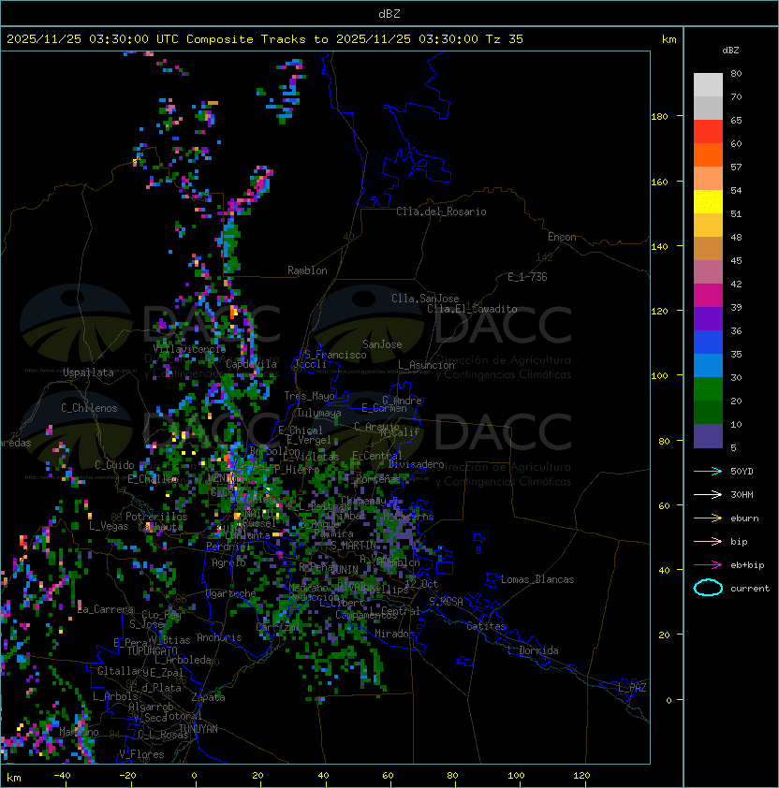
Task: Select the Zapata map label
Action: click(x=208, y=697)
